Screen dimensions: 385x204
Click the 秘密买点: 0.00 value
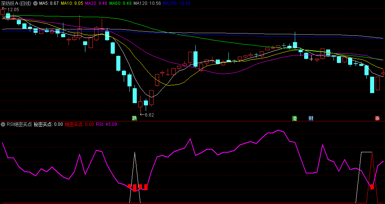48,124
